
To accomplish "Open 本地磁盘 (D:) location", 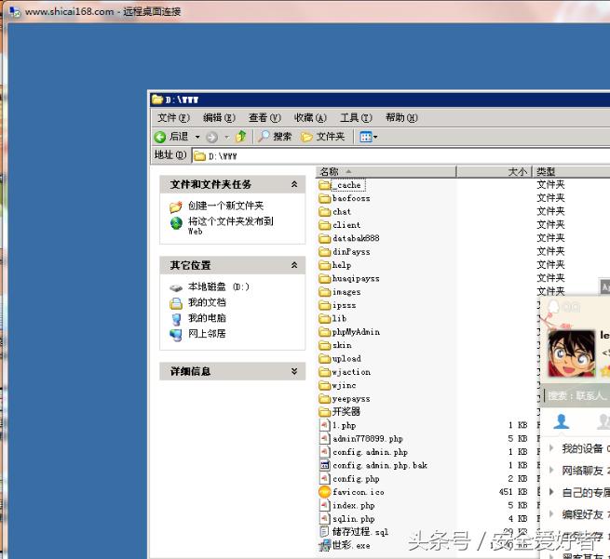I will point(218,286).
